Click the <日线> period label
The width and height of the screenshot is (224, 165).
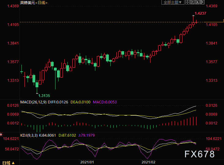click(41, 3)
